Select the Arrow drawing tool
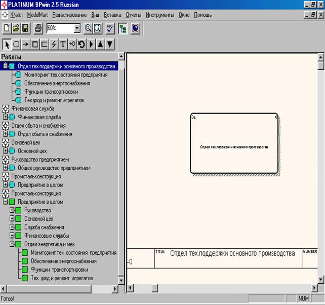The height and width of the screenshot is (305, 325). point(25,44)
